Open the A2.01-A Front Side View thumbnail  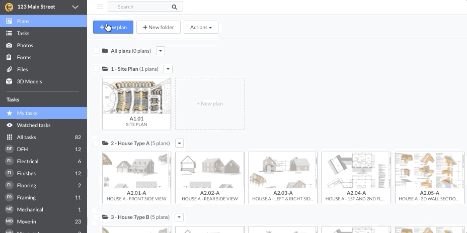pyautogui.click(x=136, y=178)
